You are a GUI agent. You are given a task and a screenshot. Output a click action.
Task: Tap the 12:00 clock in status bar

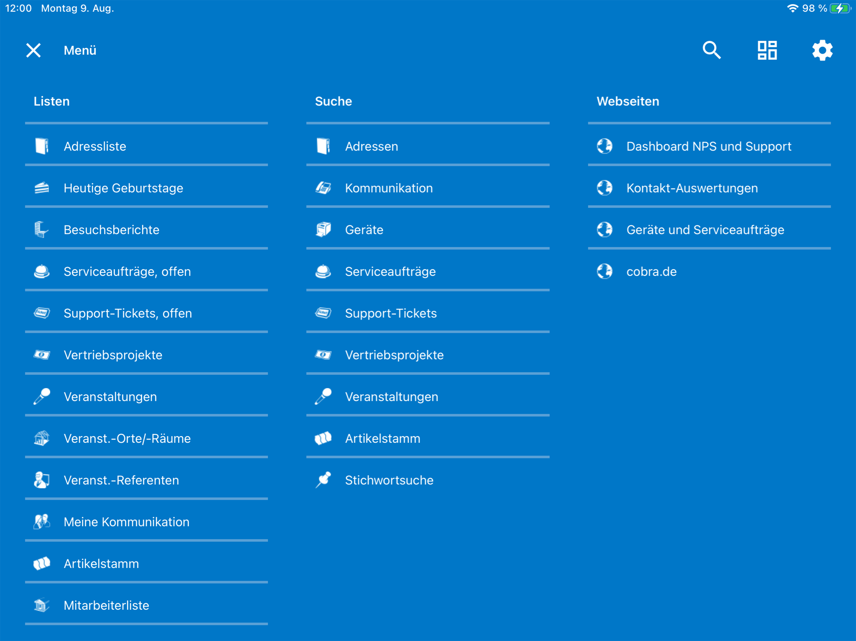tap(18, 8)
